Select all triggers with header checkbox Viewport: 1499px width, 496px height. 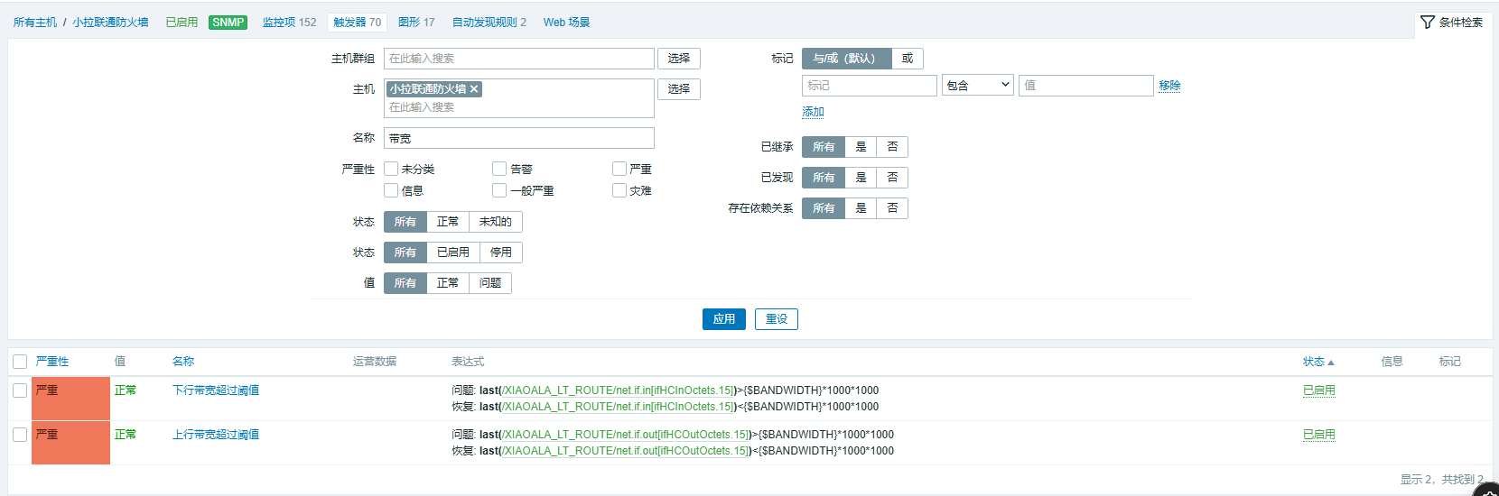pyautogui.click(x=20, y=362)
